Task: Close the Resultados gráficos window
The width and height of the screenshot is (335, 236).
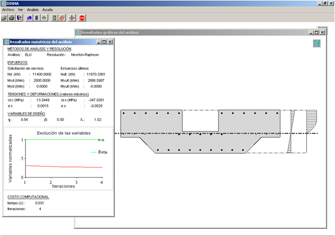Action: [x=322, y=33]
